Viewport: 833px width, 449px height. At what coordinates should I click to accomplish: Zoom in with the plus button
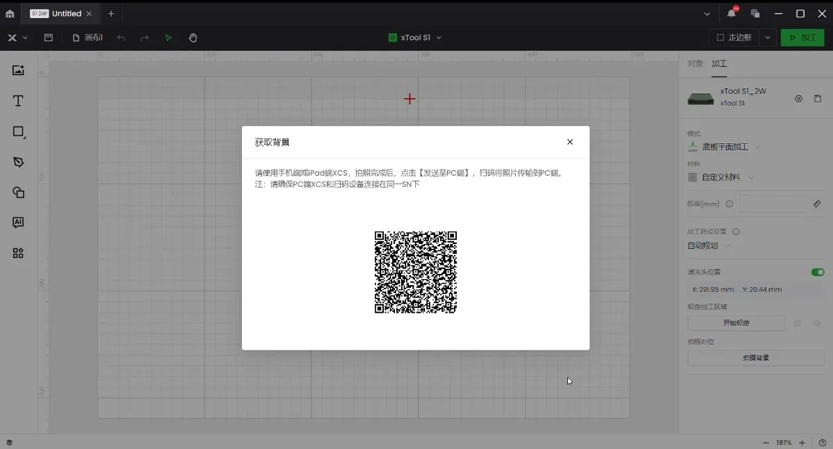(x=802, y=443)
